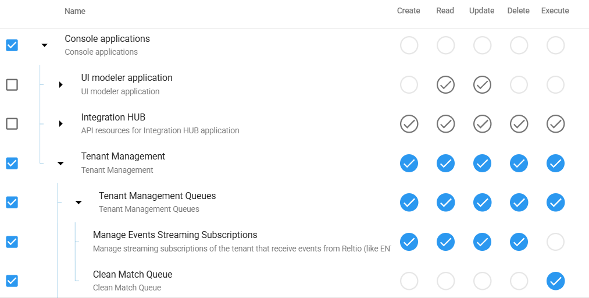Click the Execute column header
The height and width of the screenshot is (298, 589).
(x=555, y=11)
